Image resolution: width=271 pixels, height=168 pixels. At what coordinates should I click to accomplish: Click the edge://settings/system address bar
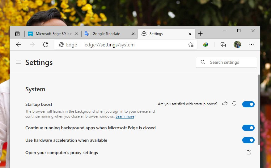click(125, 45)
